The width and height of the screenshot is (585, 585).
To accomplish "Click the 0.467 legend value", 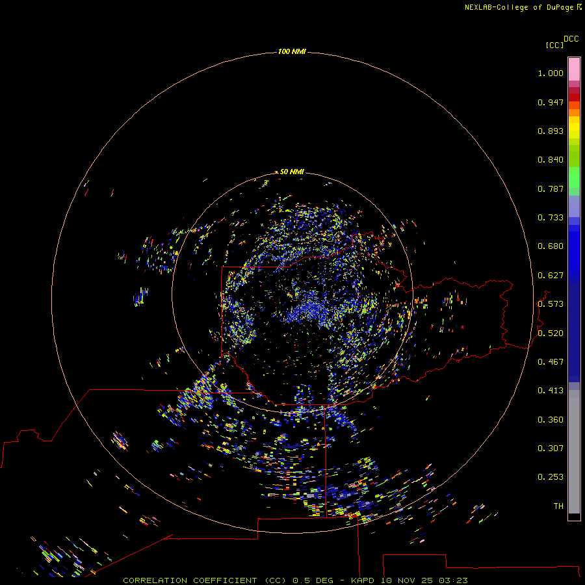I will click(x=551, y=362).
